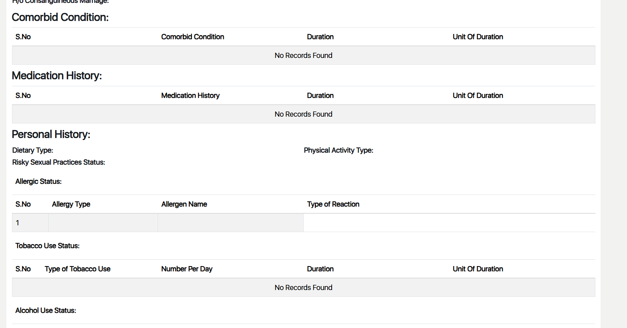Click the Type of Tobacco Use column header
Screen dimensions: 627x328
pos(77,269)
